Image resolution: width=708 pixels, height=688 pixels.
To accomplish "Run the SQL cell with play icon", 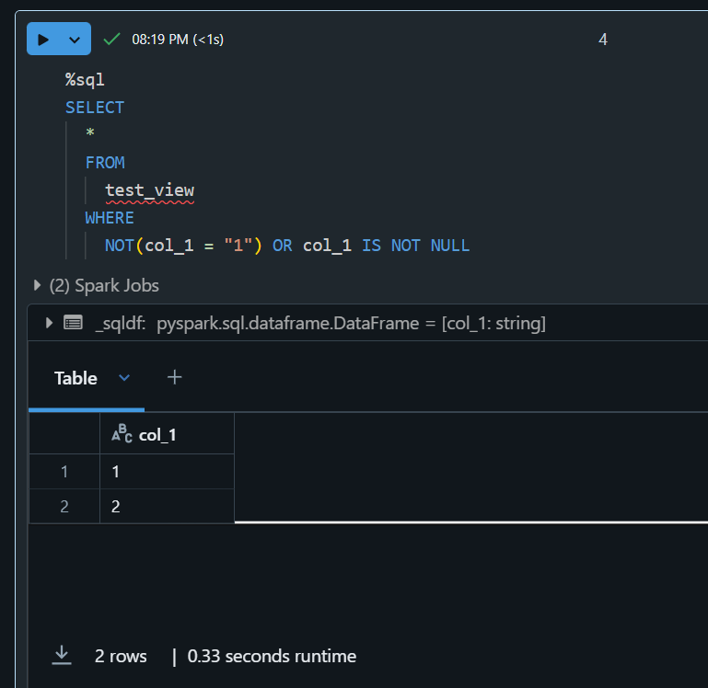I will [x=43, y=40].
